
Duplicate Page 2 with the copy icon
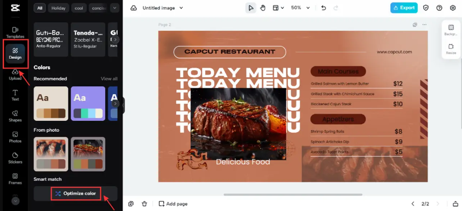coord(415,25)
